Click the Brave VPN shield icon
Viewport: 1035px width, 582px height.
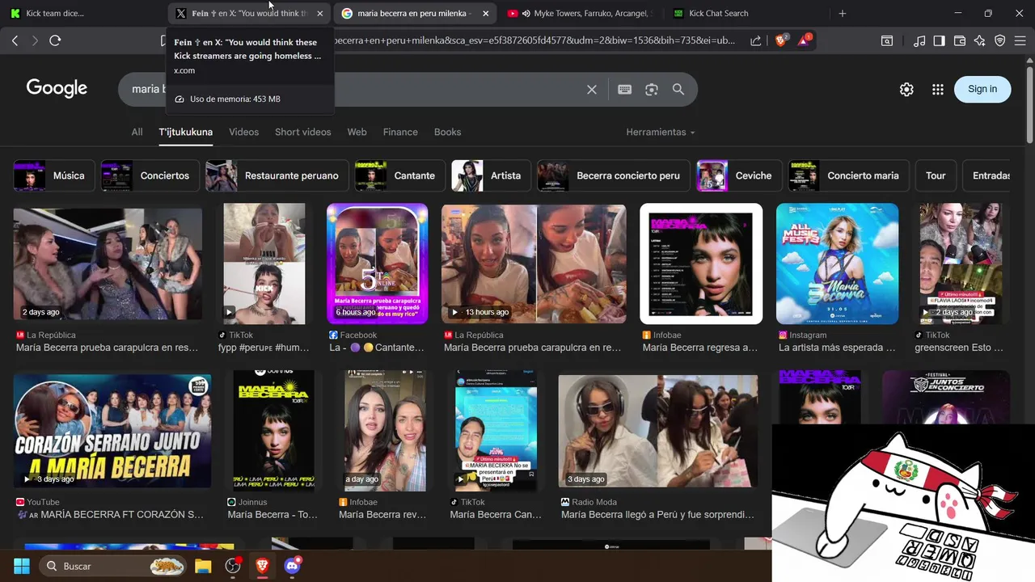click(1000, 40)
